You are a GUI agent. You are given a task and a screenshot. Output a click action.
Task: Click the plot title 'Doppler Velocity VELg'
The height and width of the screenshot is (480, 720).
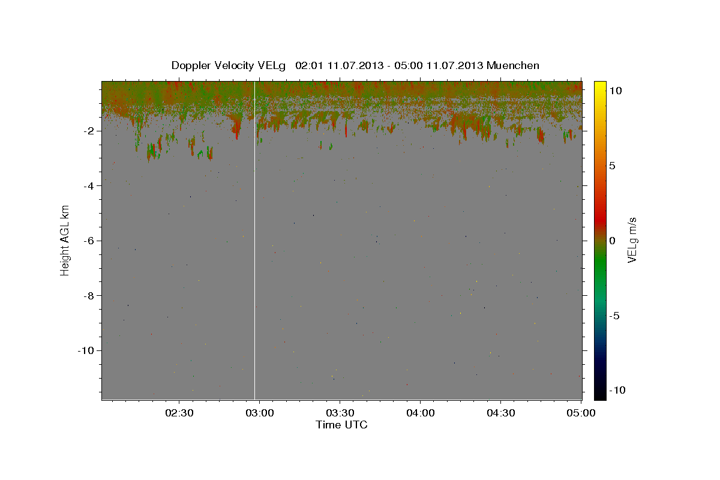point(230,65)
